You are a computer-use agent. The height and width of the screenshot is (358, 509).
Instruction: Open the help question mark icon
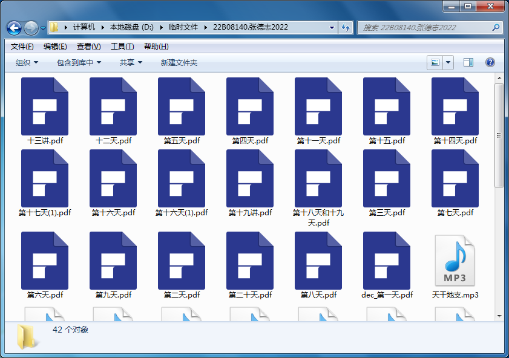[490, 62]
